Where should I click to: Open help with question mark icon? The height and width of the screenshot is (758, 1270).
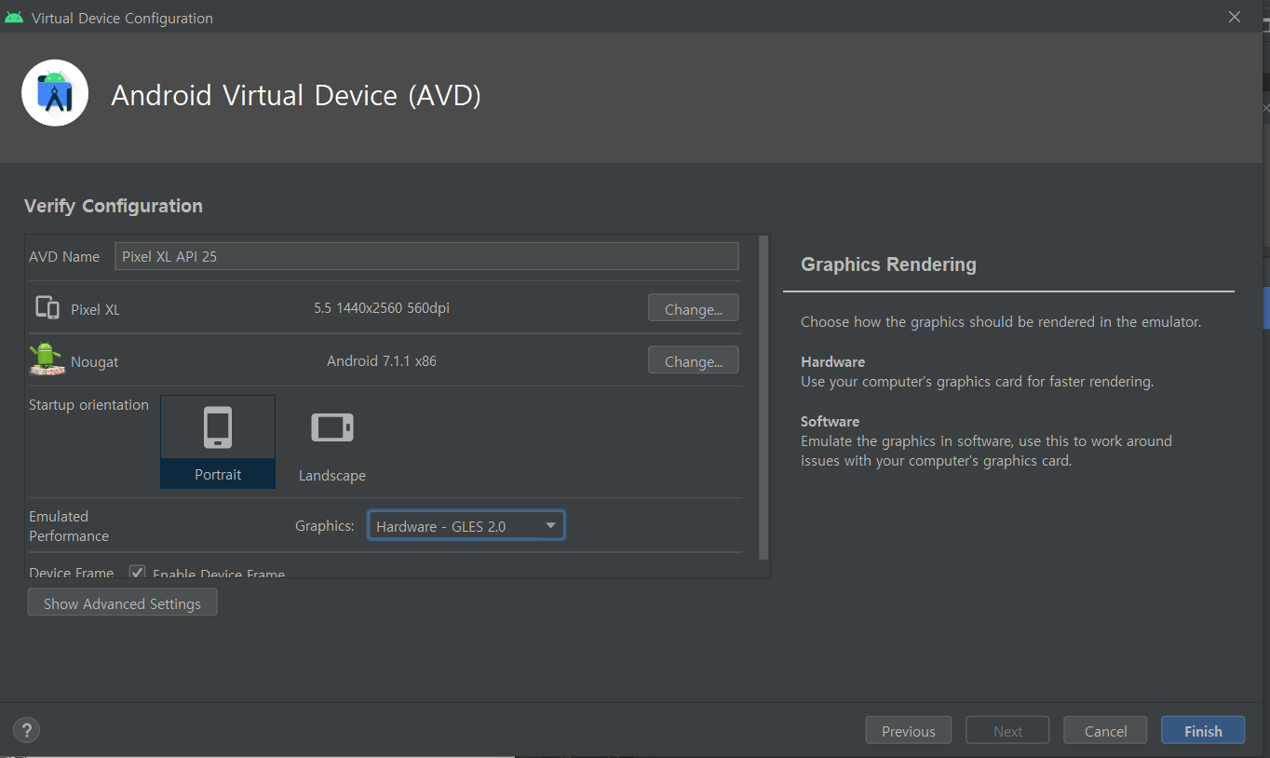coord(27,730)
